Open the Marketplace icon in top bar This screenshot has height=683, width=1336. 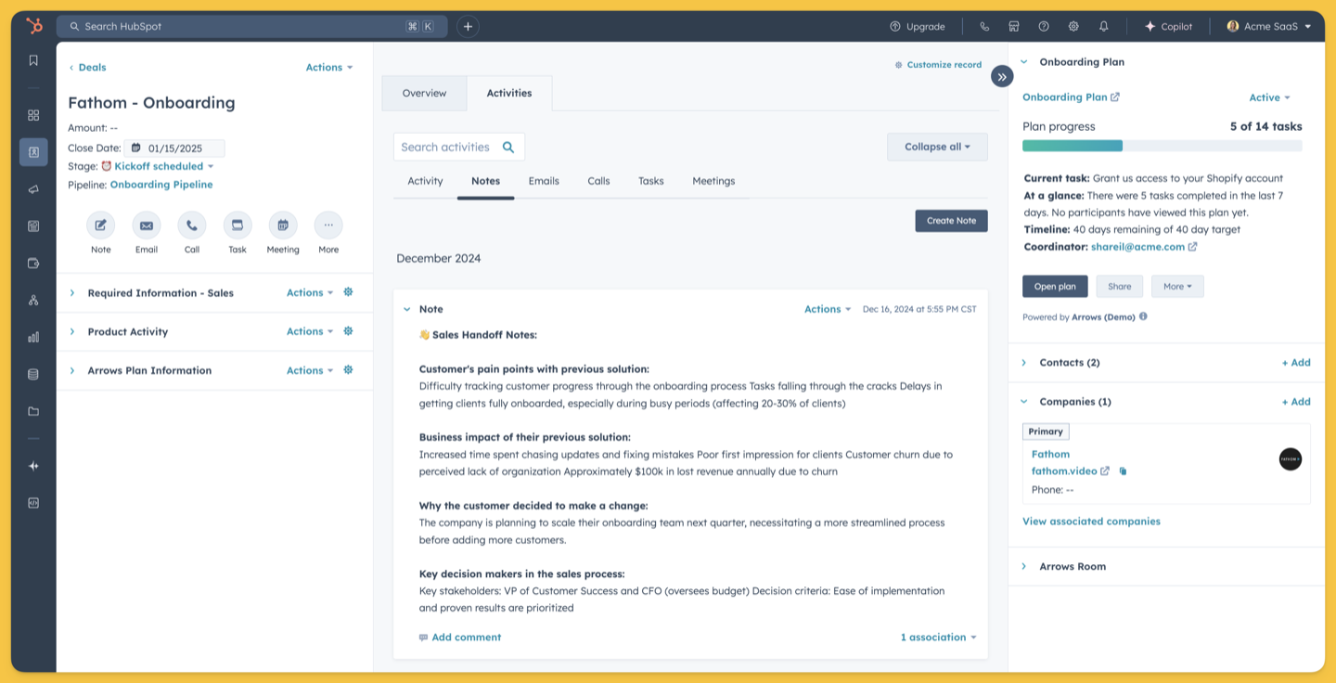coord(1014,26)
